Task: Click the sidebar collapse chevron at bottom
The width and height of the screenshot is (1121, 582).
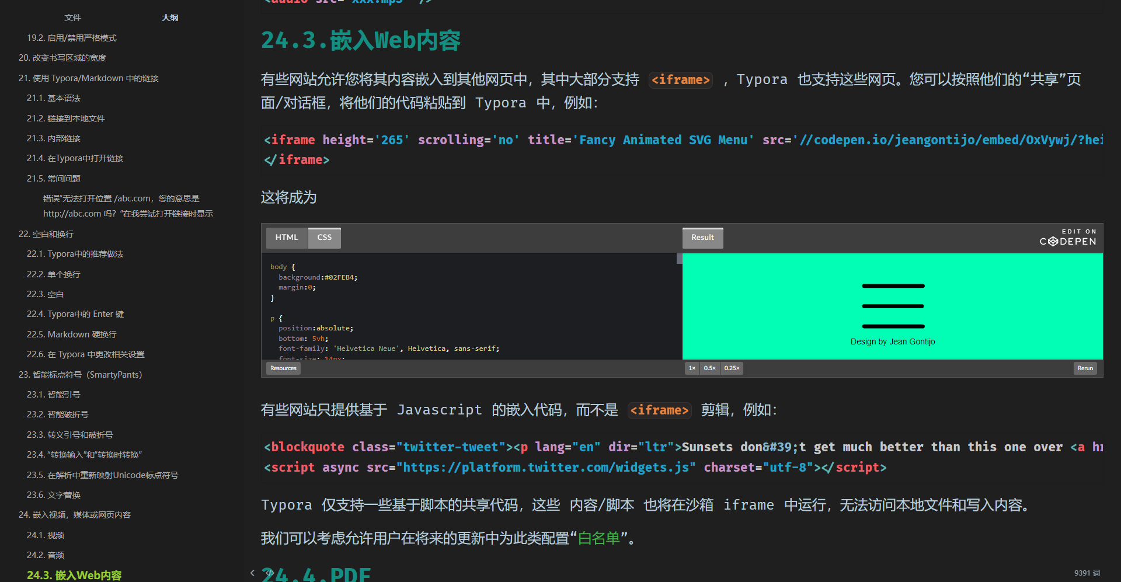Action: pyautogui.click(x=252, y=573)
